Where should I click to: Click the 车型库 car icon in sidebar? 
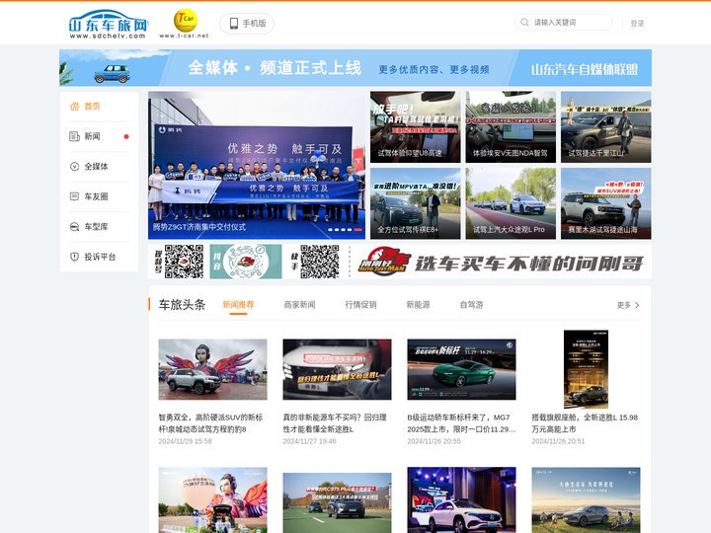click(74, 227)
